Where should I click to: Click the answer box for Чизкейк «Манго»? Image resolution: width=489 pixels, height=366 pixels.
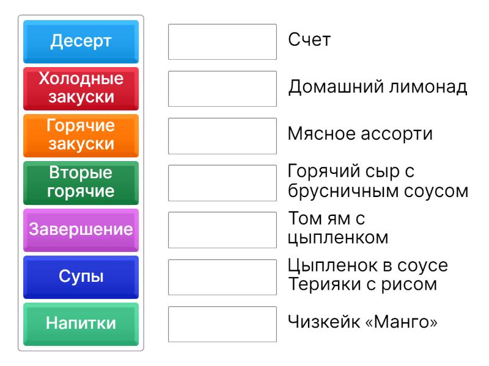pos(222,324)
